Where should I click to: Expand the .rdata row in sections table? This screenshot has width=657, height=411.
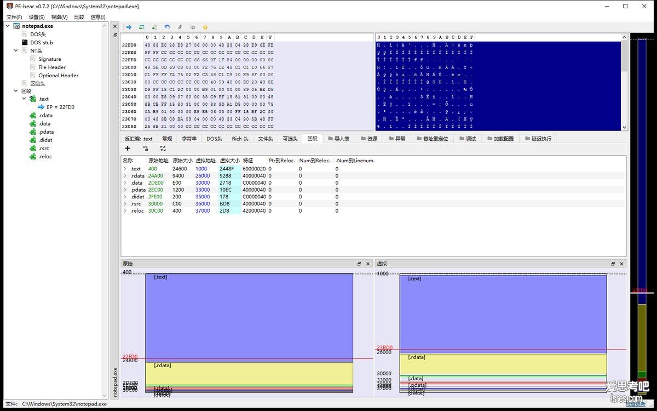pos(125,176)
